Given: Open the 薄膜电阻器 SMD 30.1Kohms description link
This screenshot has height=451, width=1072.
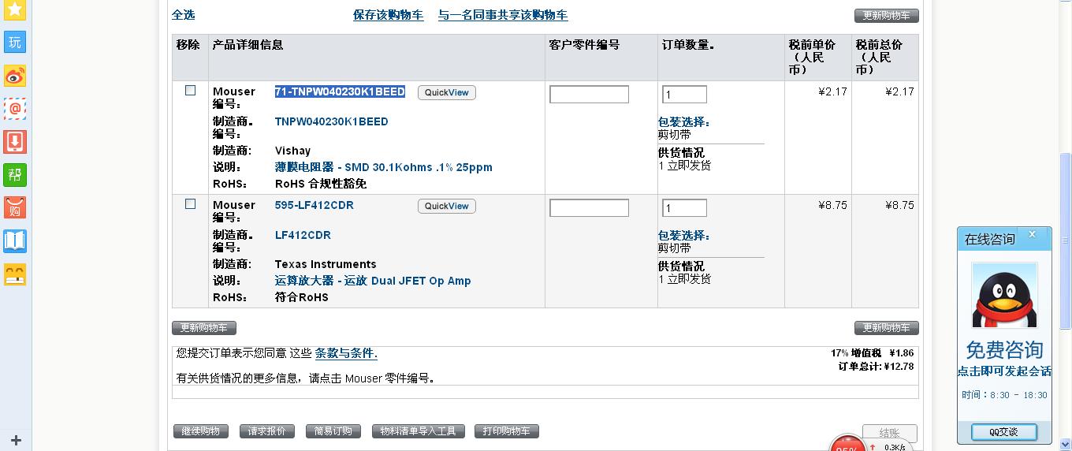Looking at the screenshot, I should [383, 167].
